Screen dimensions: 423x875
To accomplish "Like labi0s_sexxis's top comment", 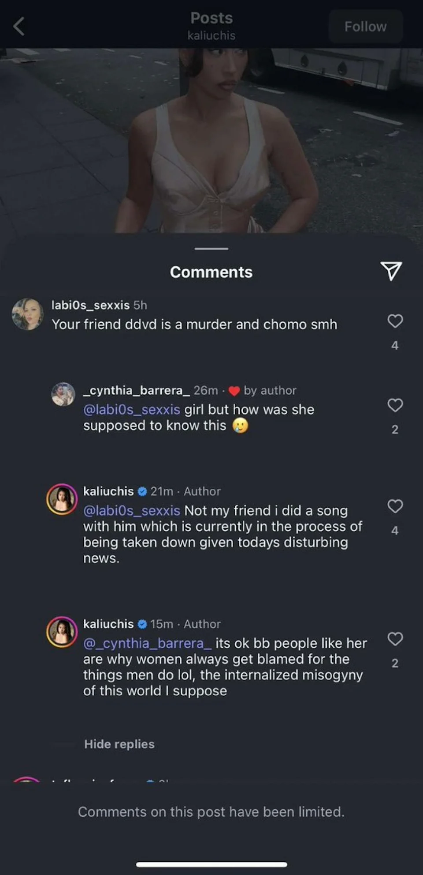I will point(395,321).
